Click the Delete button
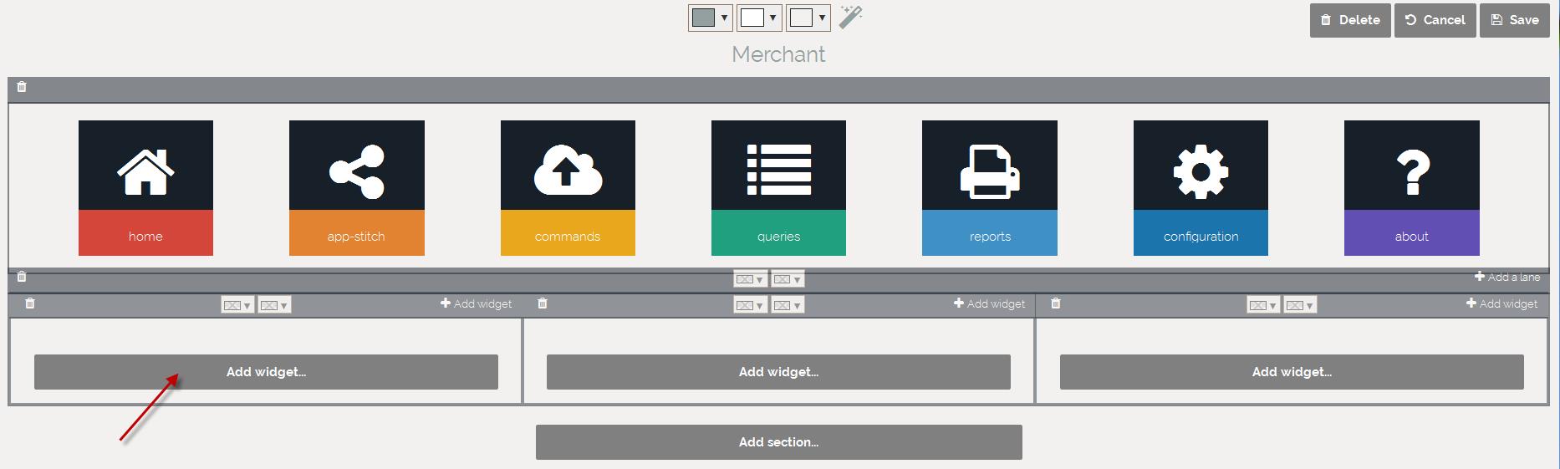1560x469 pixels. [1349, 20]
